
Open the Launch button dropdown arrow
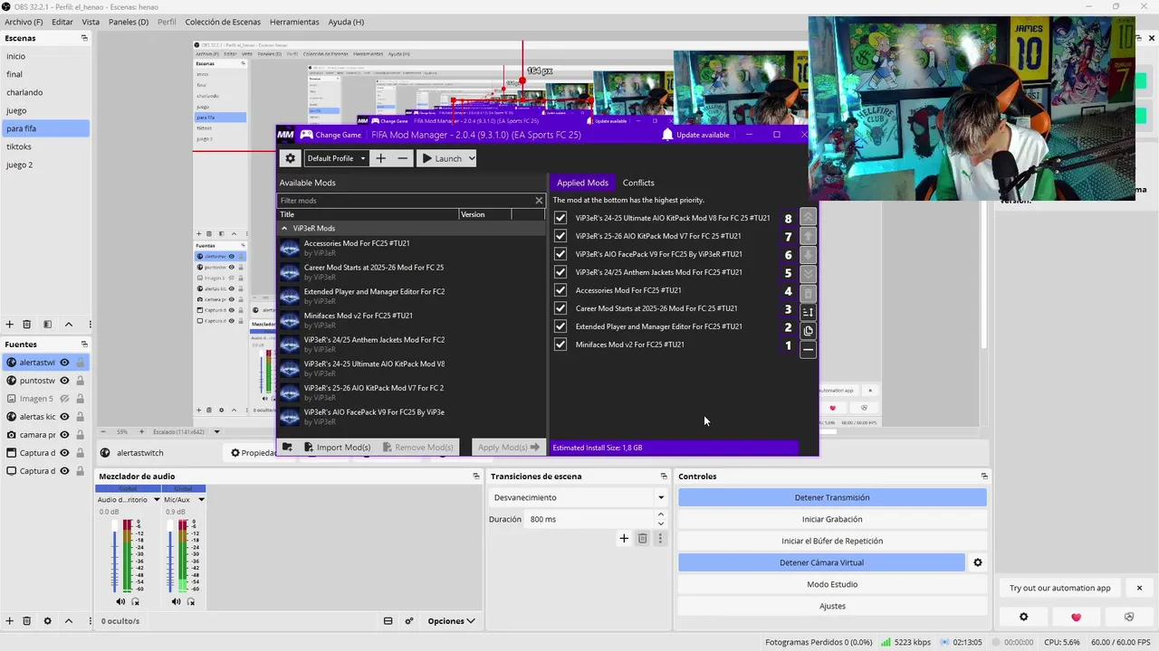click(472, 158)
